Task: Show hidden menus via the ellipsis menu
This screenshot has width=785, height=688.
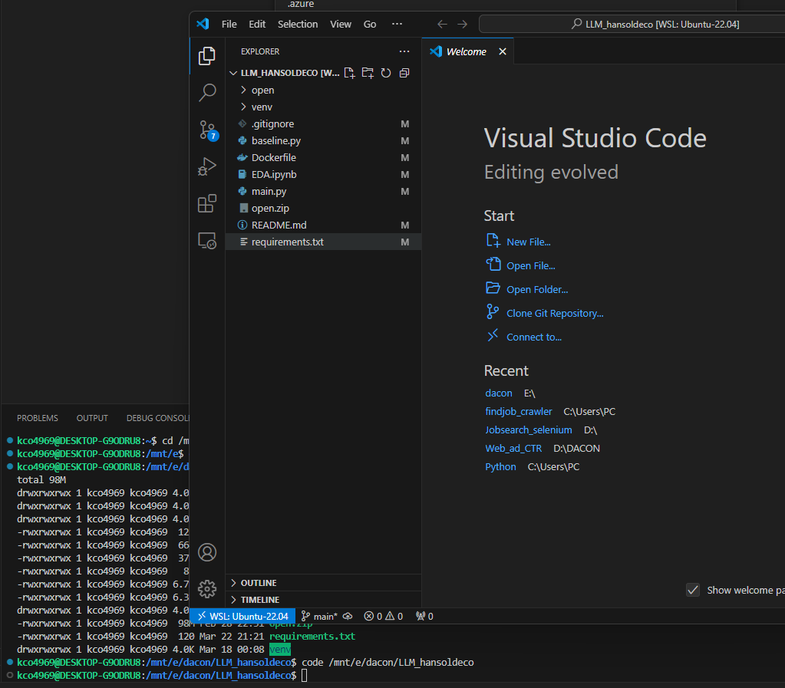Action: (397, 24)
